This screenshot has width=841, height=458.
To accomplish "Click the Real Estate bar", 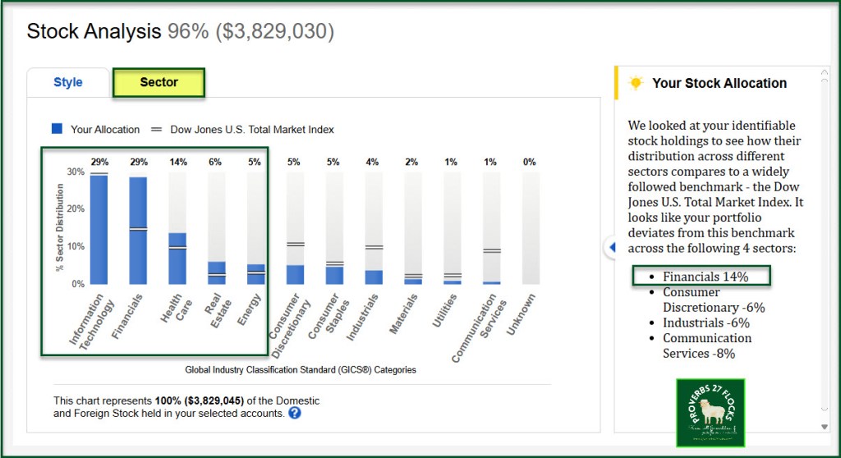I will click(x=217, y=273).
